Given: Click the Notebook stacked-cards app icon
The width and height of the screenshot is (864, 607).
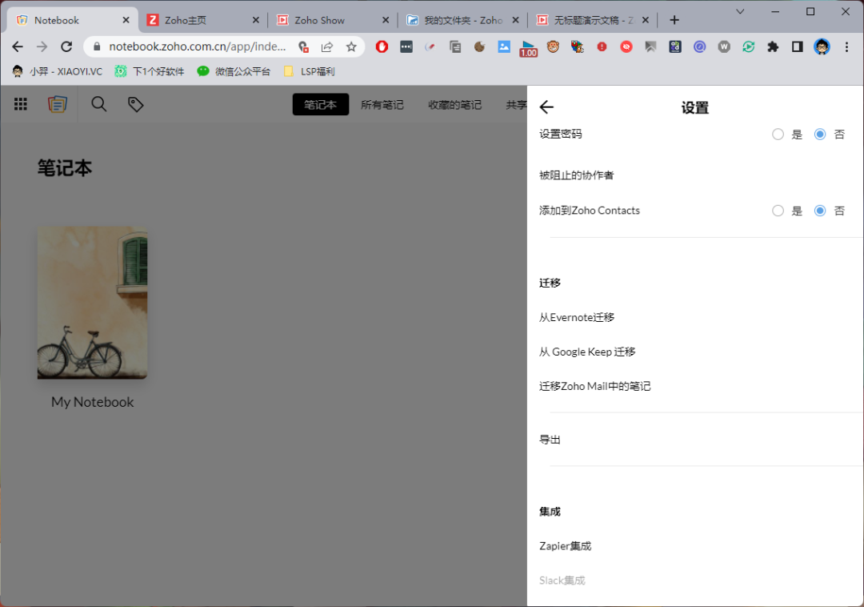Looking at the screenshot, I should coord(57,104).
